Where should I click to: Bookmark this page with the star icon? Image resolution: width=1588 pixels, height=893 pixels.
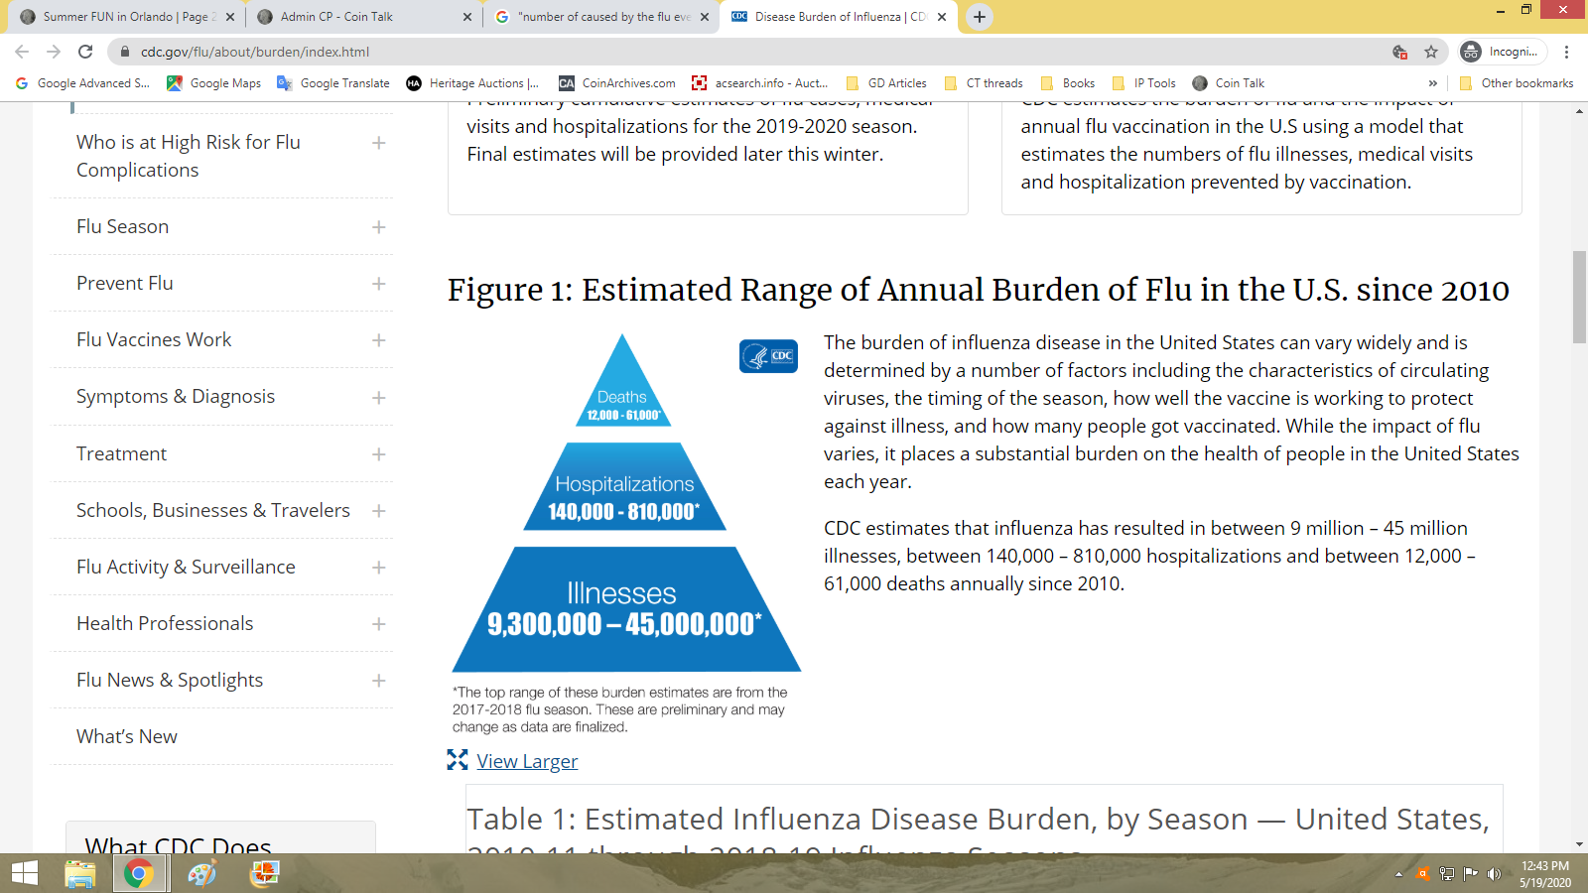(1430, 52)
